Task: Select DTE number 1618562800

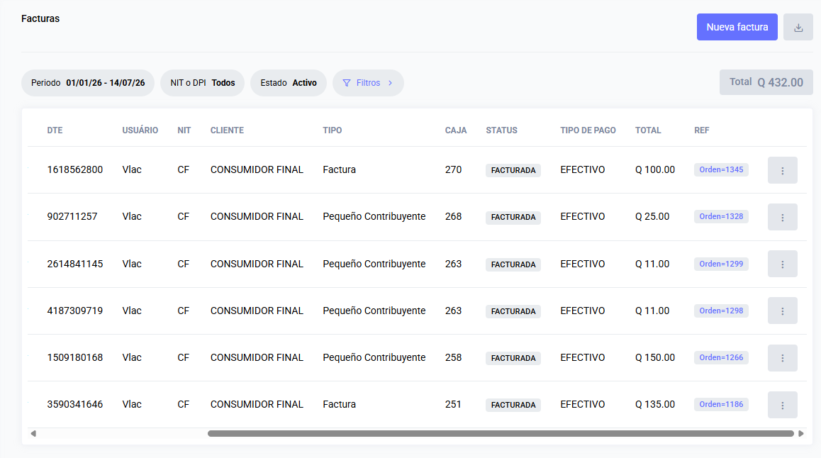Action: point(75,169)
